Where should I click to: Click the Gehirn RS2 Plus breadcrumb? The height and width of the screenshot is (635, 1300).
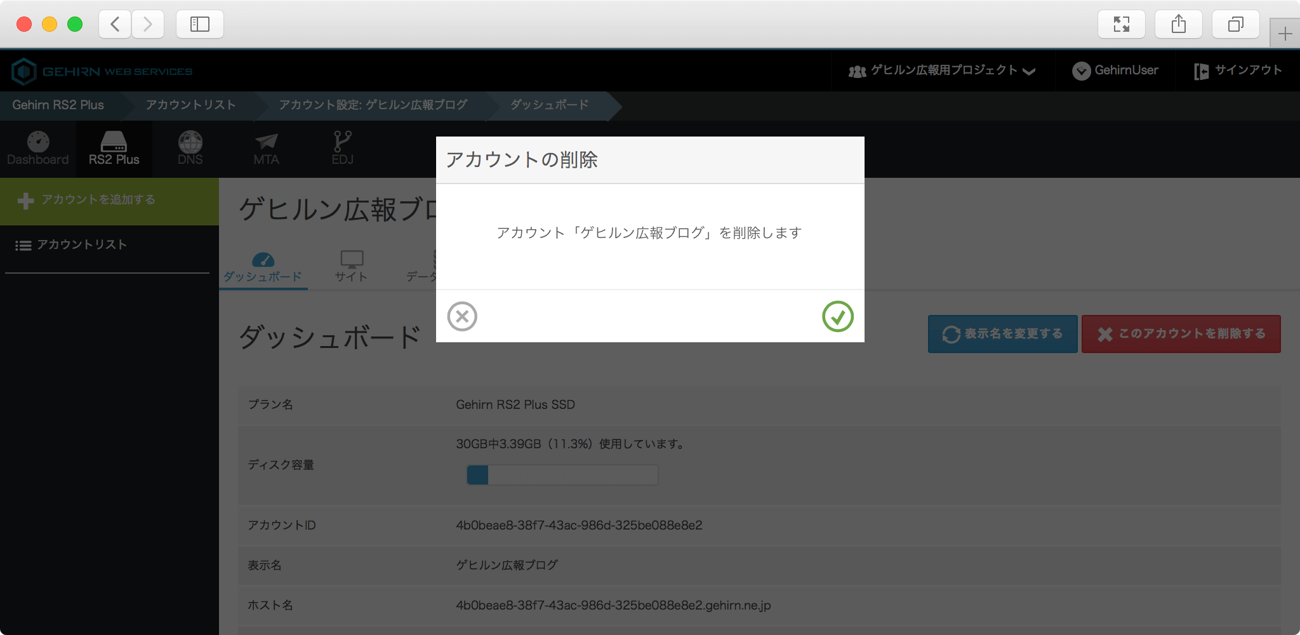point(58,105)
